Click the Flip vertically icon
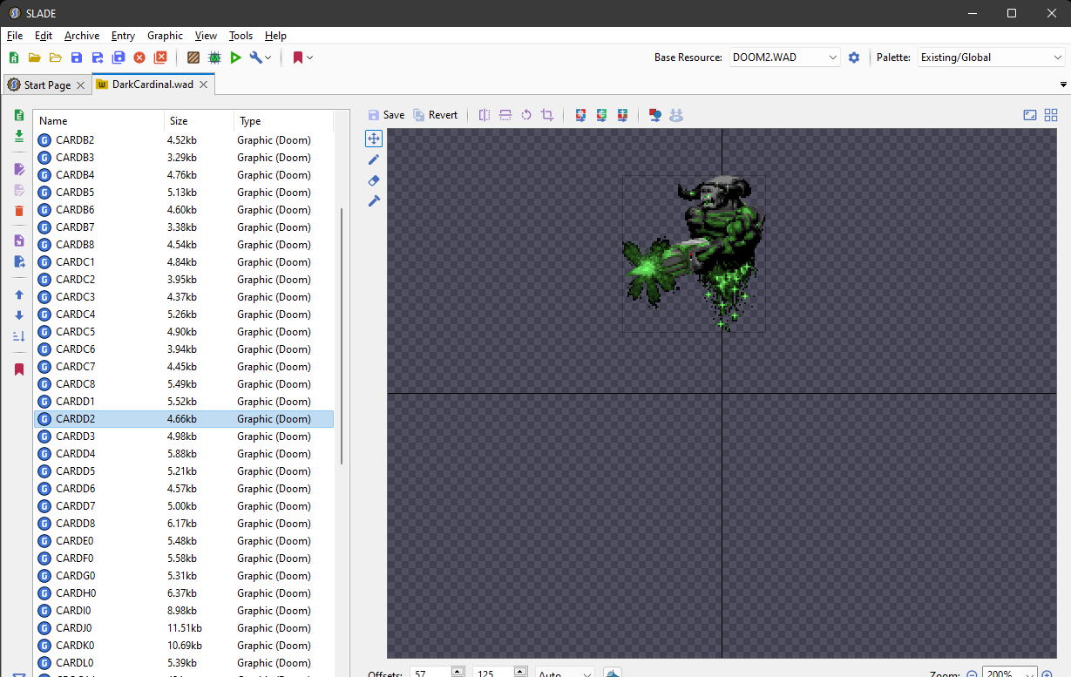 tap(505, 115)
